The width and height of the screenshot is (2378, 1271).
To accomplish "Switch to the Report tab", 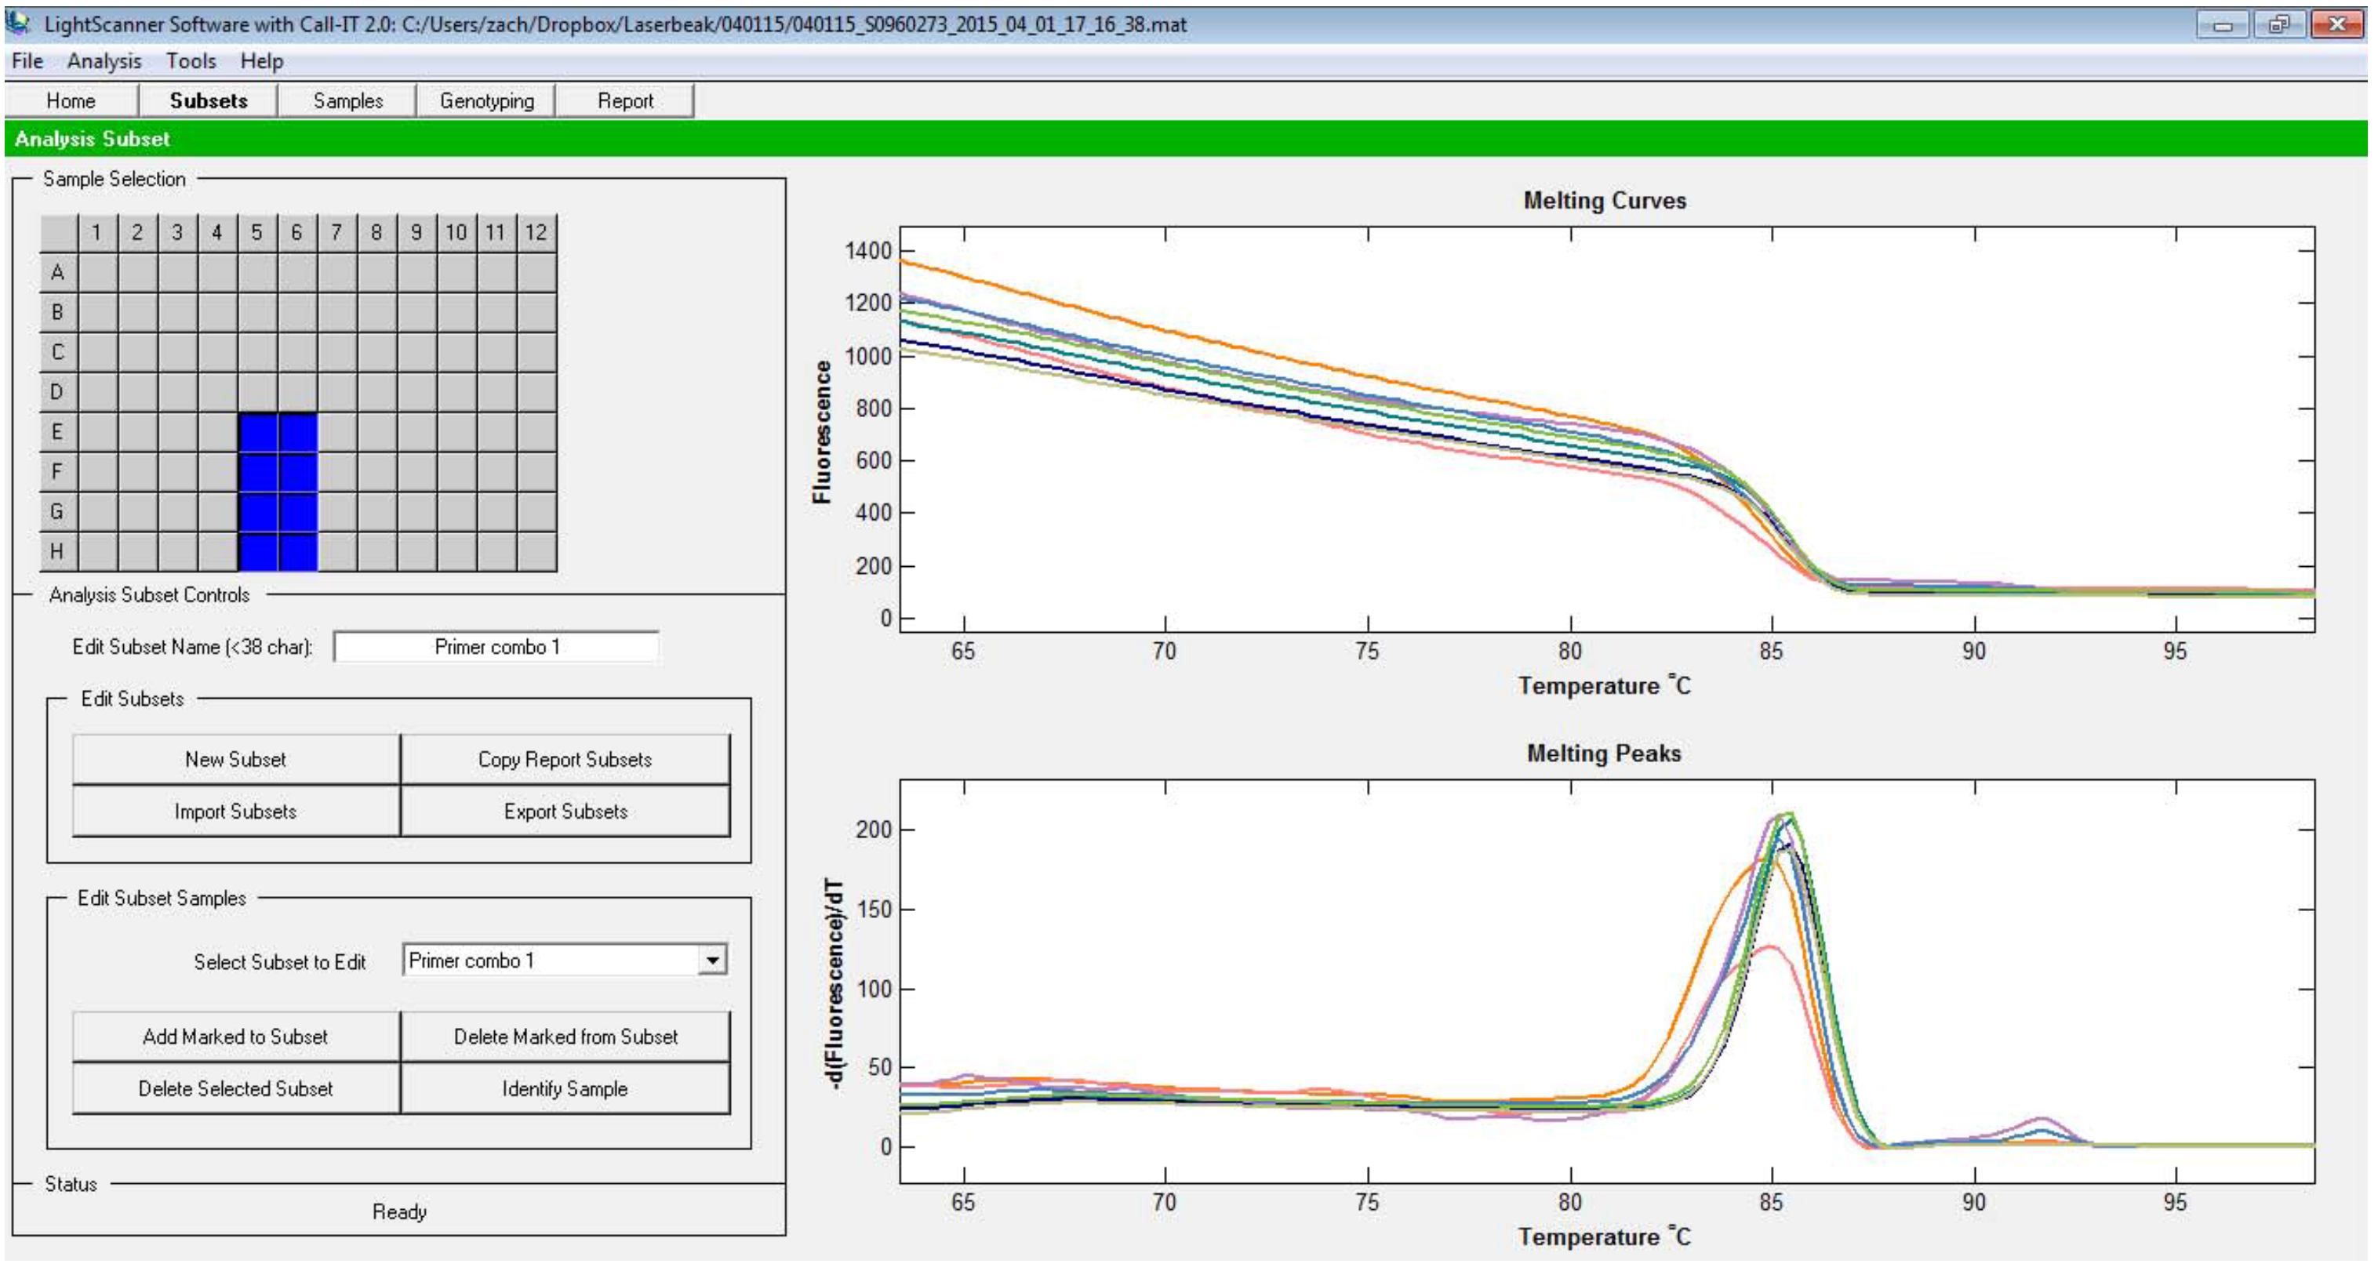I will click(625, 100).
